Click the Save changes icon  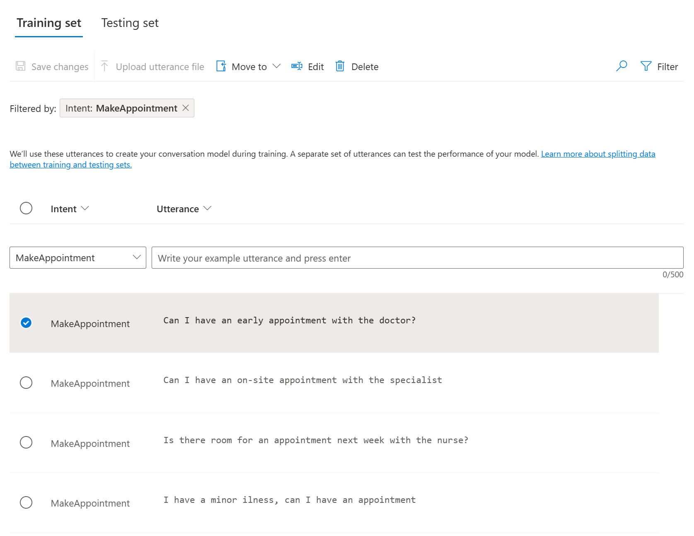tap(20, 66)
